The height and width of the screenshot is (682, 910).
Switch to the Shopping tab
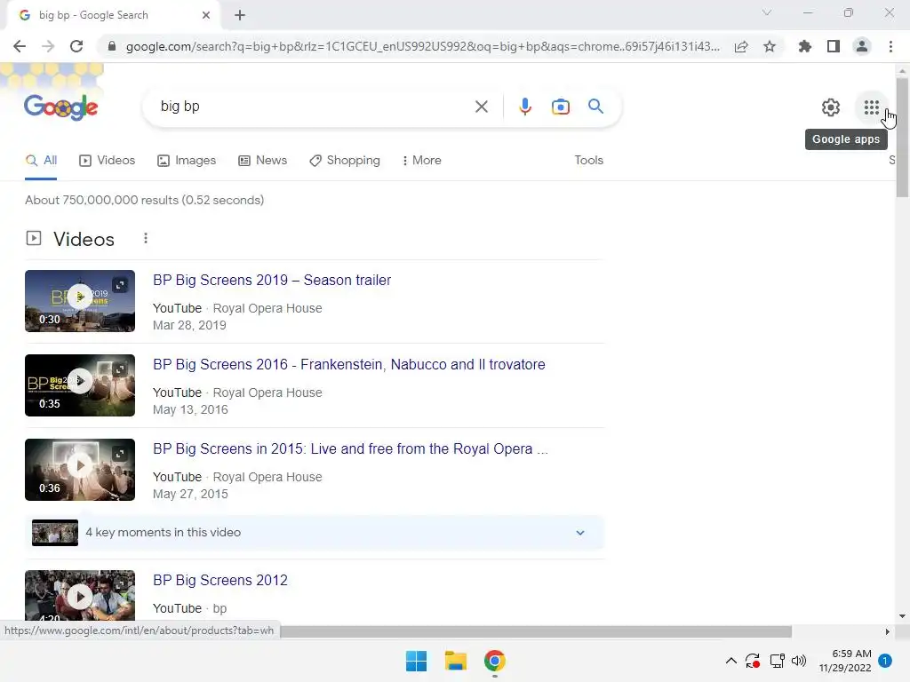coord(345,161)
